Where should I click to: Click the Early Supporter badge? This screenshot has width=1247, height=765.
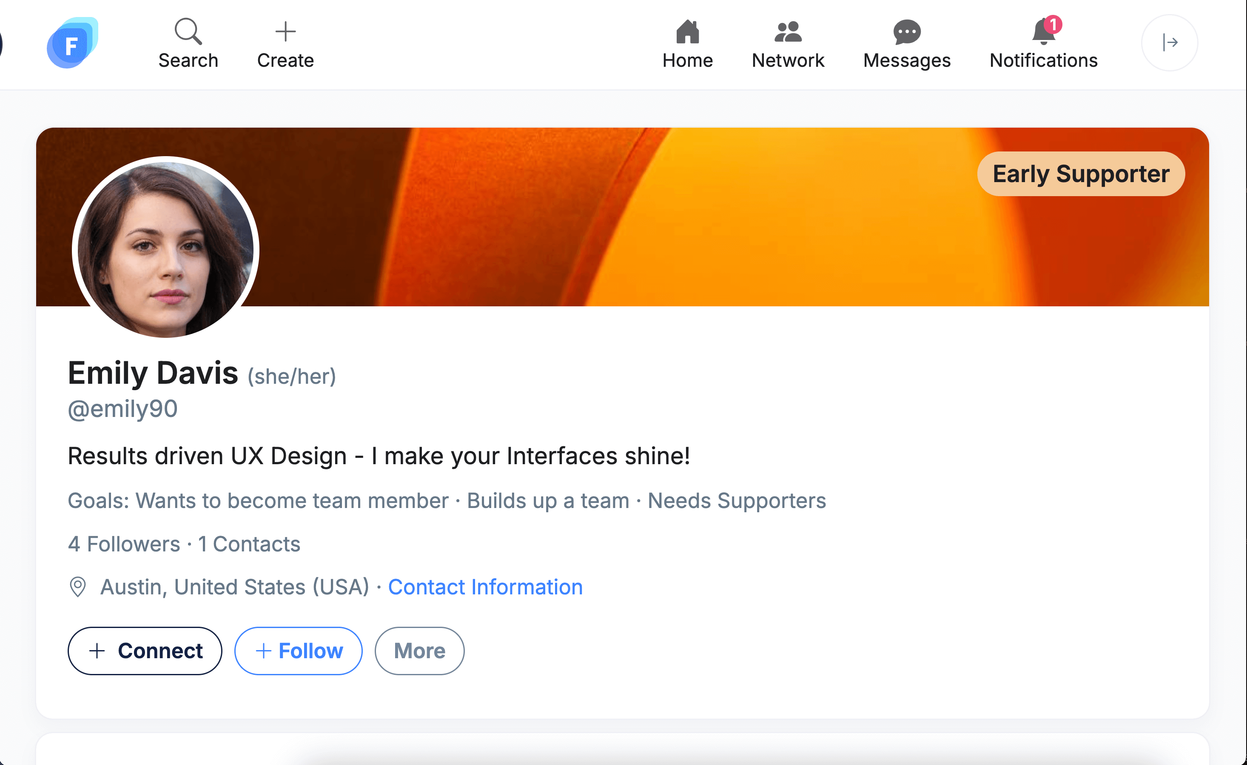coord(1081,174)
